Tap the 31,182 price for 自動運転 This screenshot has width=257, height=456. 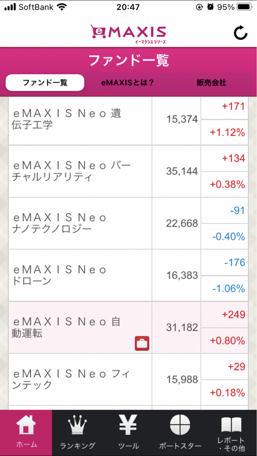tap(182, 328)
